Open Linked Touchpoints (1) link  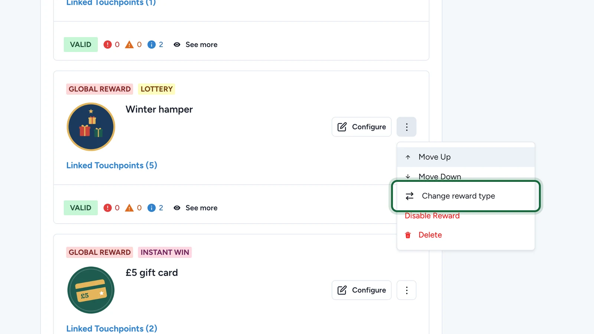(111, 3)
